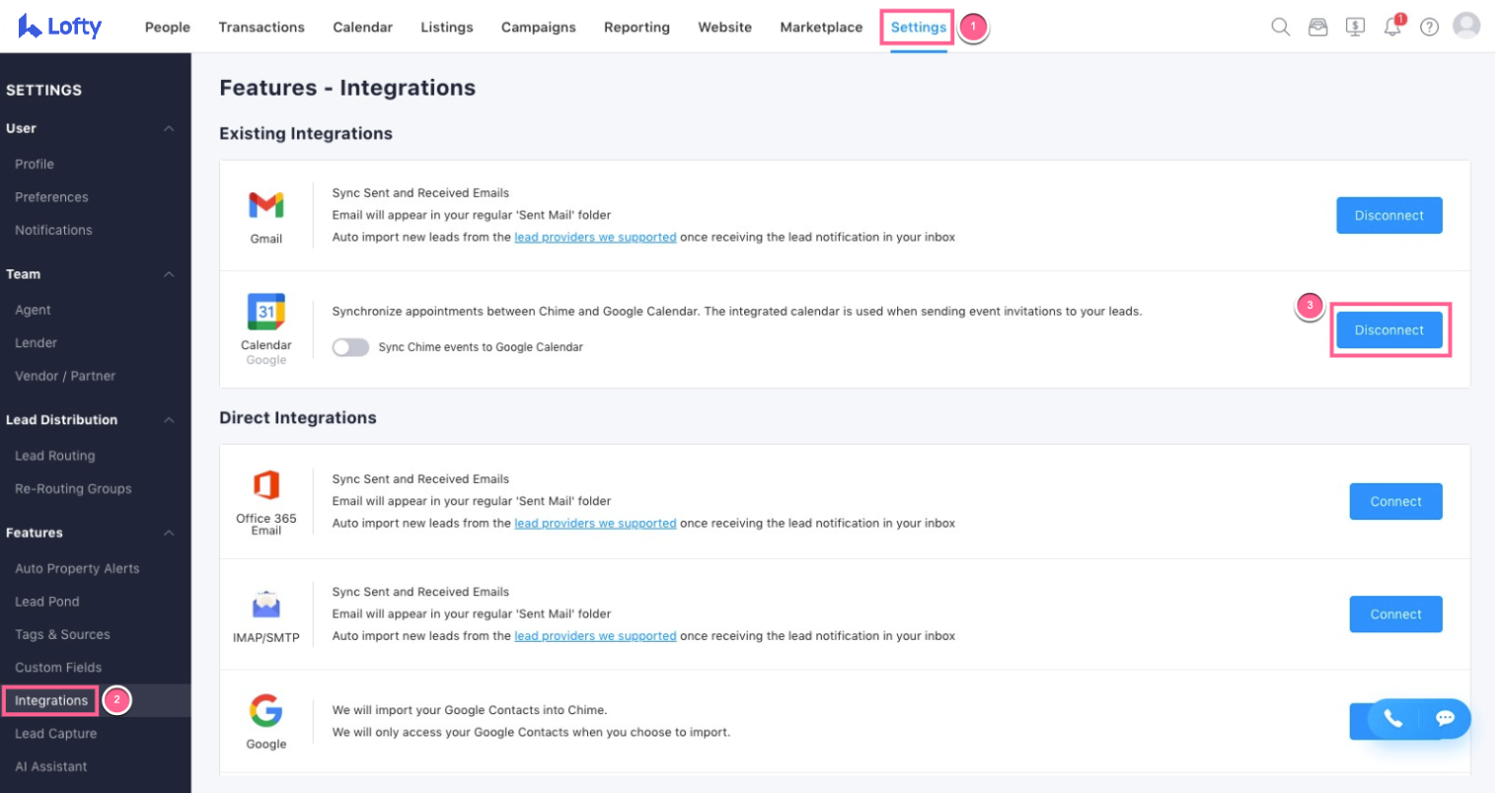Open the help question mark icon
Image resolution: width=1510 pixels, height=793 pixels.
click(x=1429, y=27)
